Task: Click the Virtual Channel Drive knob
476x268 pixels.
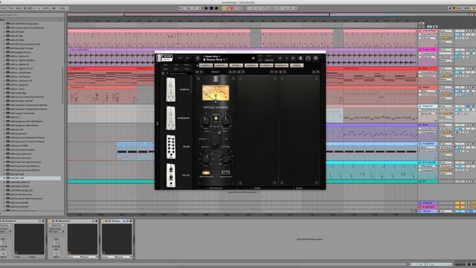Action: (x=206, y=158)
